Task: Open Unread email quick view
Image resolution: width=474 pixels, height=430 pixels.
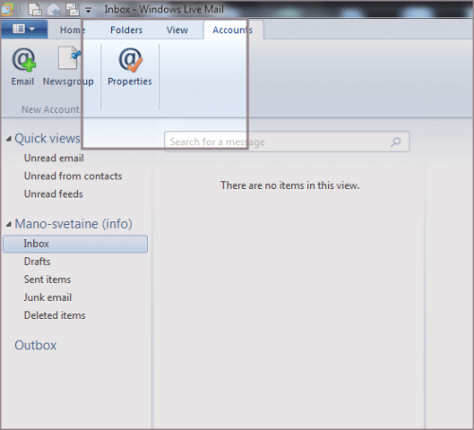Action: coord(54,158)
